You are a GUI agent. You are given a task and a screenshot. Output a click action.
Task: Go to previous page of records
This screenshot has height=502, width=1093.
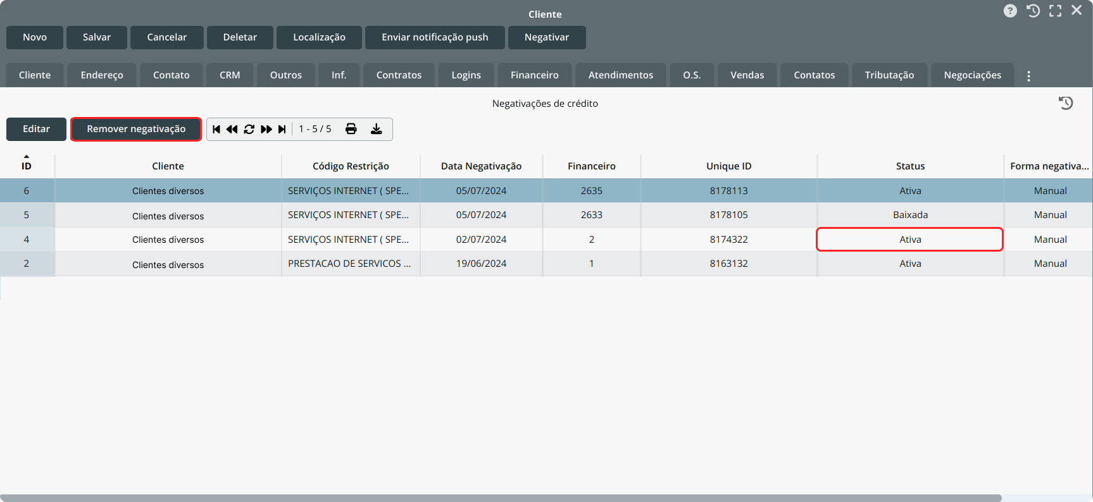pyautogui.click(x=232, y=129)
